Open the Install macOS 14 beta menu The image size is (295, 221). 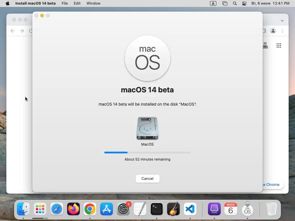[x=35, y=3]
